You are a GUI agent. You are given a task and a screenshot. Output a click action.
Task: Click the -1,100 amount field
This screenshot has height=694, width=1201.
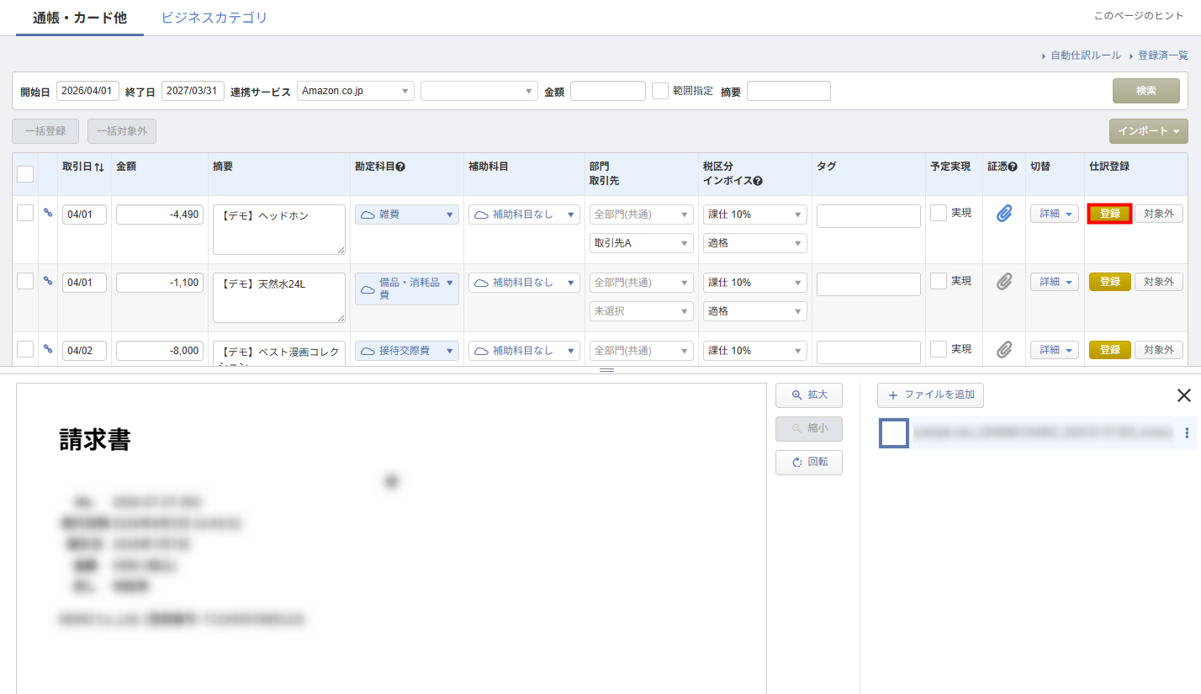point(160,283)
